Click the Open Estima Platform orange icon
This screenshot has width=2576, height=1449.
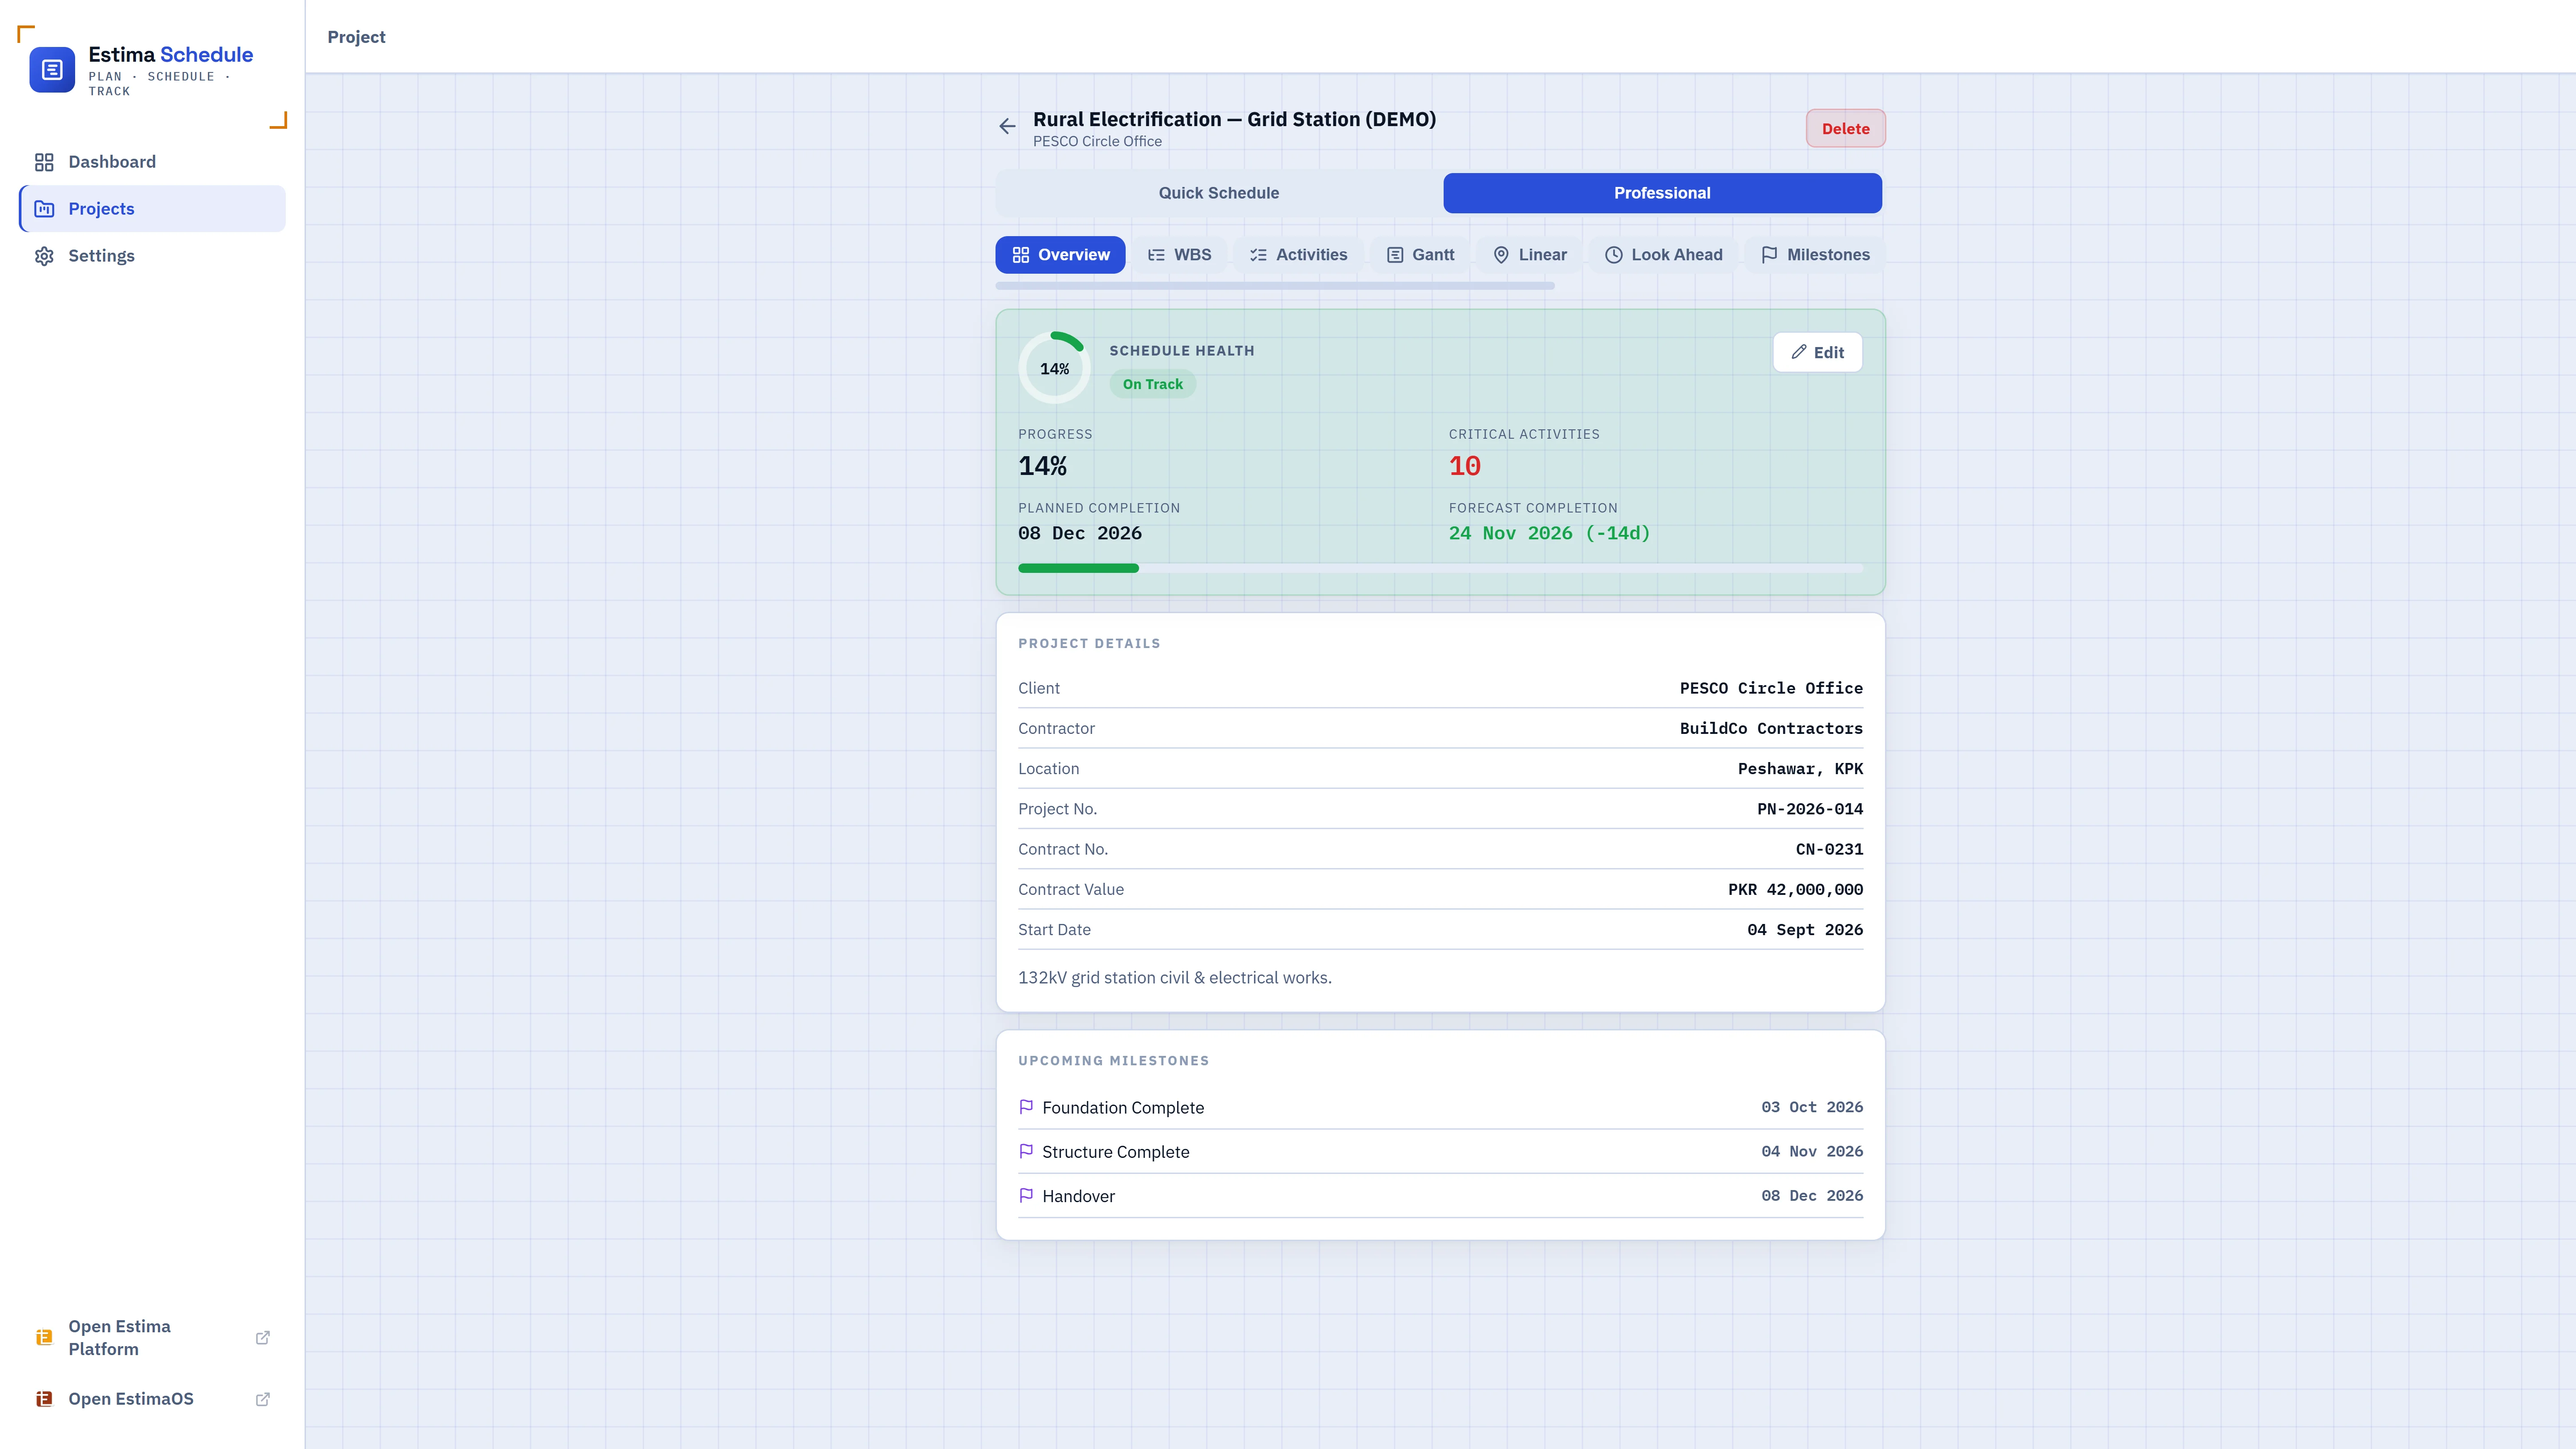[44, 1337]
